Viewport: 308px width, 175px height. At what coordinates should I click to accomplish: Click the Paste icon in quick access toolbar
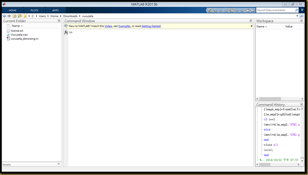pyautogui.click(x=231, y=10)
